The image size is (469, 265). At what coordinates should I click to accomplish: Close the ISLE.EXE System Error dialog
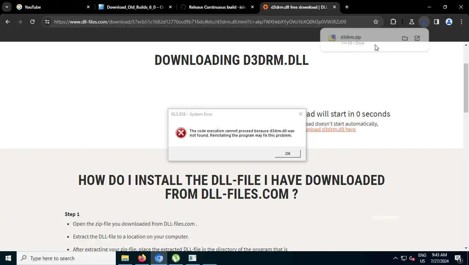[301, 114]
